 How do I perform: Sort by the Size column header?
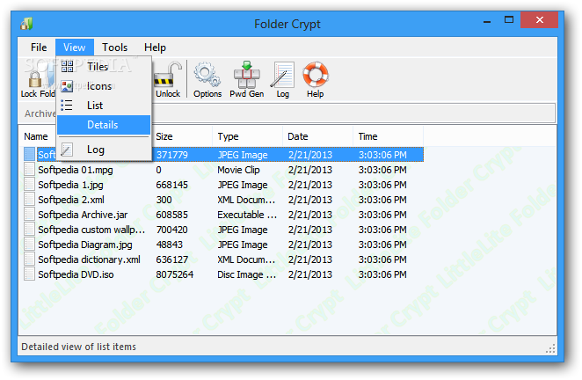pos(182,136)
